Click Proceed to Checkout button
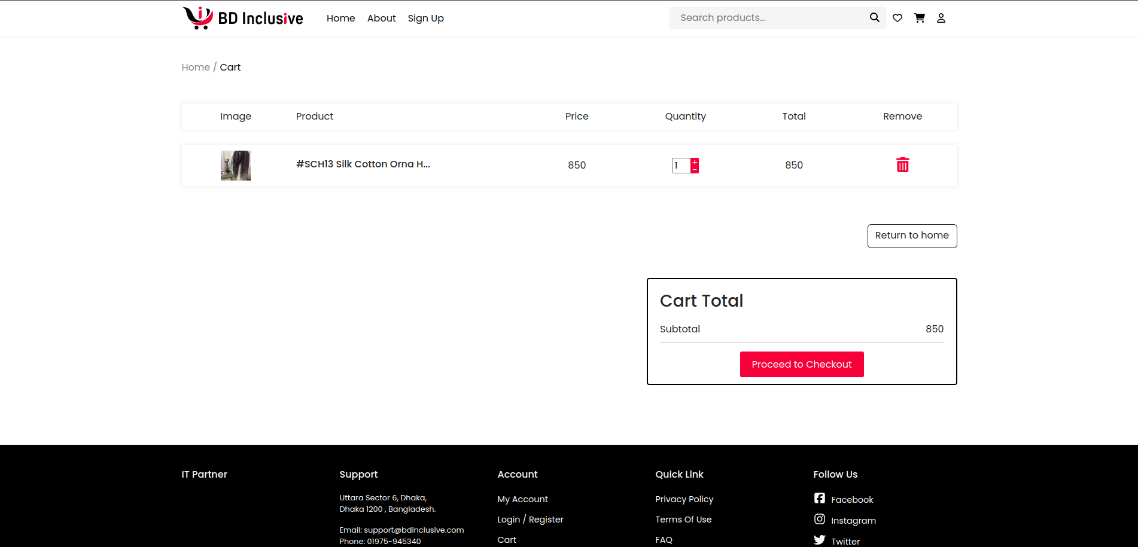This screenshot has height=547, width=1138. point(802,365)
